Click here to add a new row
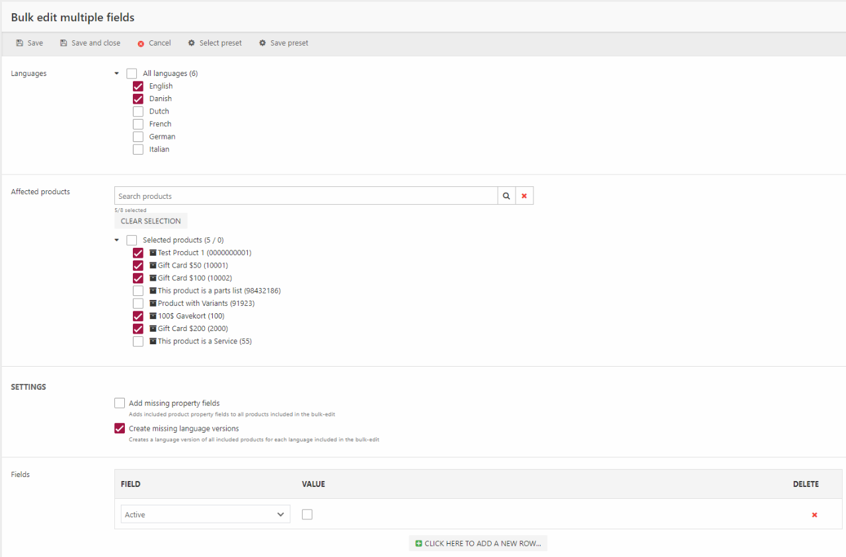Image resolution: width=846 pixels, height=557 pixels. (478, 543)
